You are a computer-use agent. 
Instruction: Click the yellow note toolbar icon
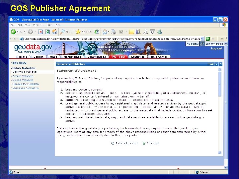(x=131, y=32)
